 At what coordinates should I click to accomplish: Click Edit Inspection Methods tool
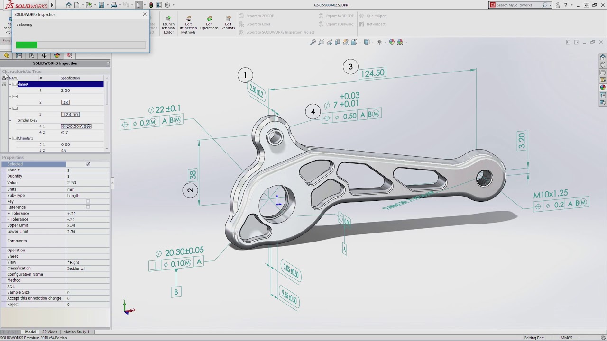click(188, 25)
